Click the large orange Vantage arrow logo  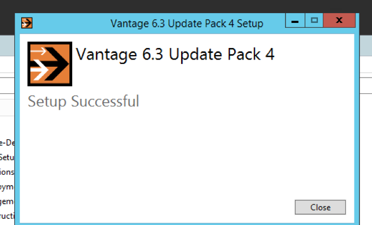coord(50,64)
